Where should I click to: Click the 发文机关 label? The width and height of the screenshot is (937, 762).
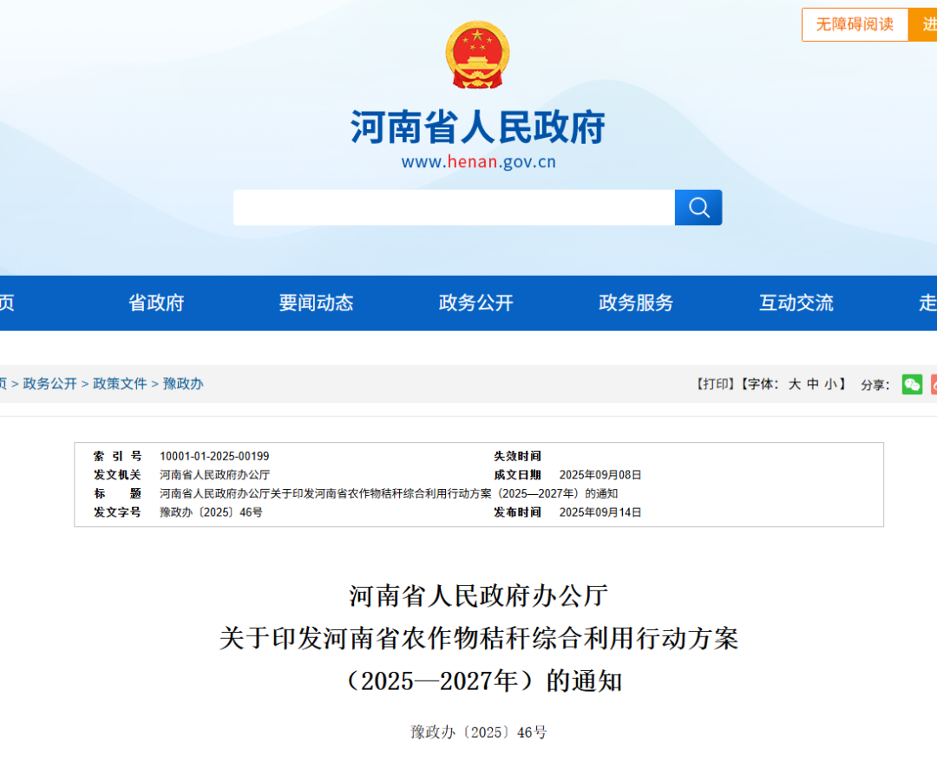pyautogui.click(x=117, y=475)
